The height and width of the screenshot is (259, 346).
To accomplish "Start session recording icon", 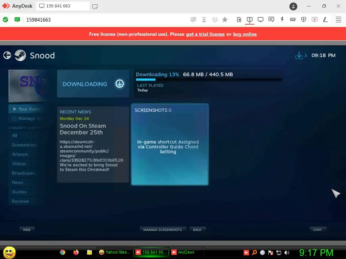I will [315, 20].
